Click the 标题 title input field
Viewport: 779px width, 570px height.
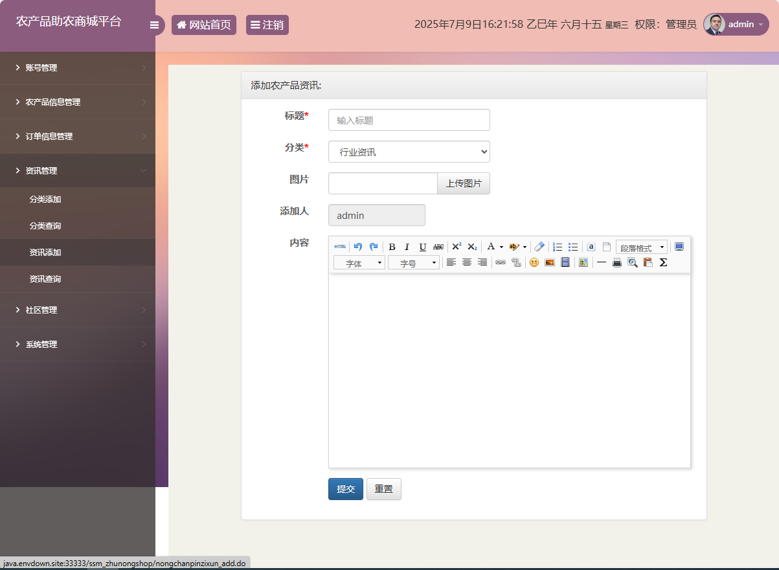[409, 120]
